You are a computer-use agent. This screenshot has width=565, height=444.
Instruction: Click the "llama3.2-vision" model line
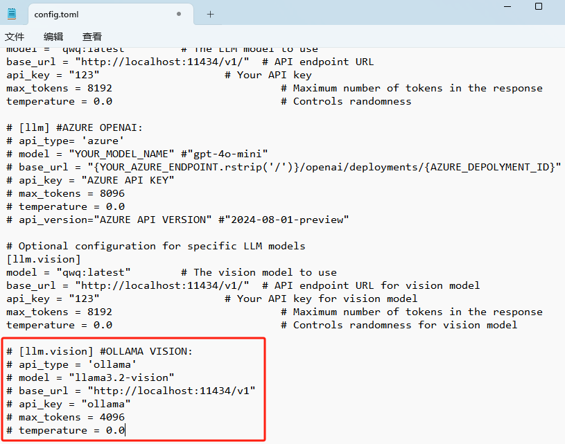pos(90,378)
